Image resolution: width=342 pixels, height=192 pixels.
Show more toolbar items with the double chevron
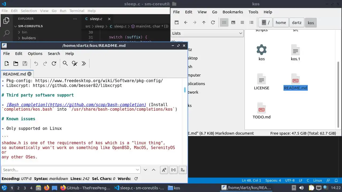coord(84,63)
